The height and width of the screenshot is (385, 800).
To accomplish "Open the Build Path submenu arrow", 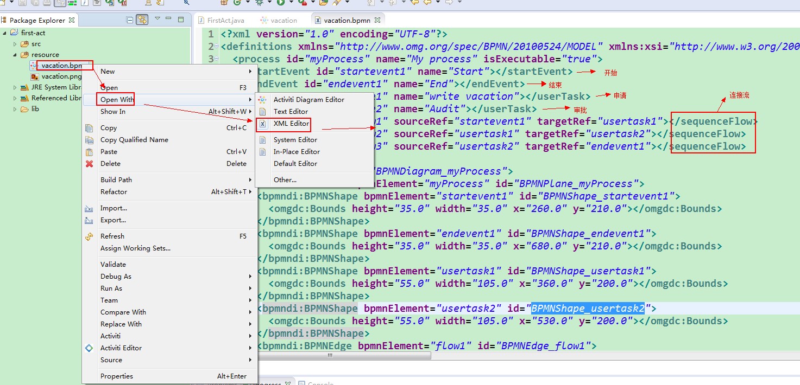I will (250, 180).
